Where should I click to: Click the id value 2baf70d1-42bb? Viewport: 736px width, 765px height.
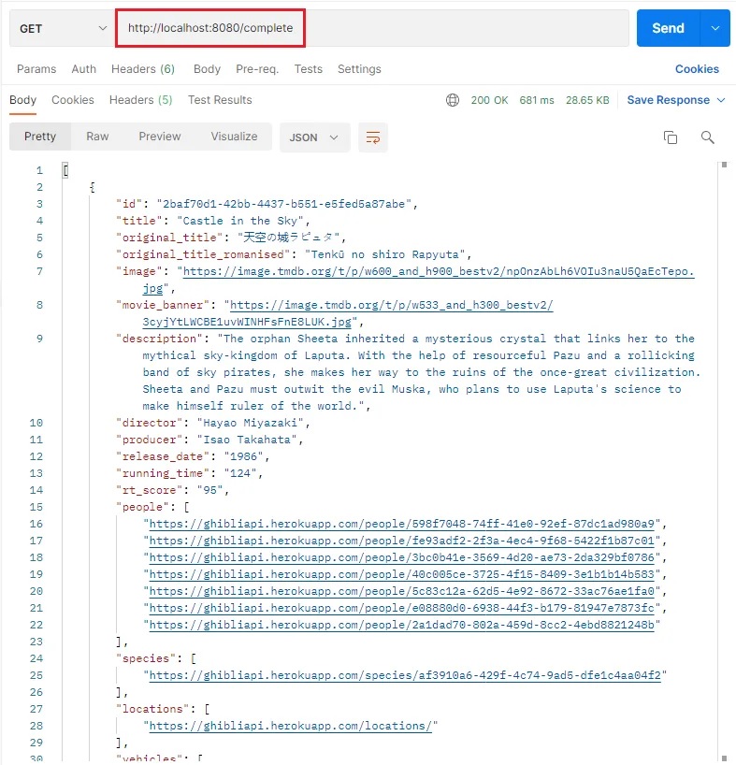284,204
